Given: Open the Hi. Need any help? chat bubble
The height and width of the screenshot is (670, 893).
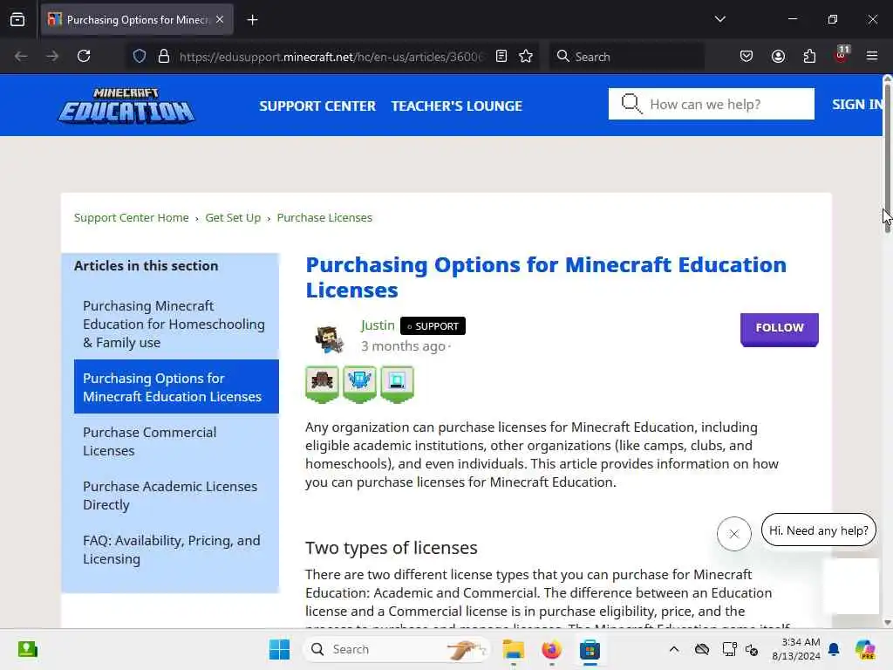Looking at the screenshot, I should (x=818, y=530).
